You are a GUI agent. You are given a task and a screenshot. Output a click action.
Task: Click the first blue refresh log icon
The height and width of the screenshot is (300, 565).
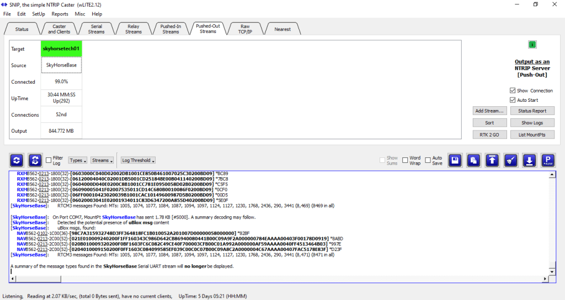tap(17, 160)
